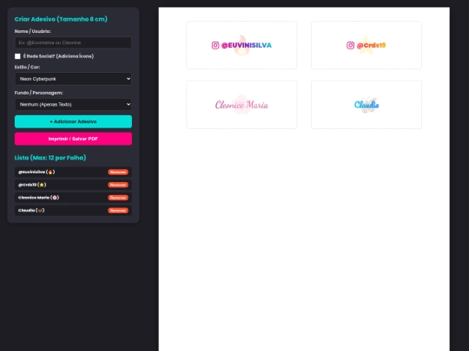Remove the @Euvinisilva list entry

pyautogui.click(x=118, y=172)
